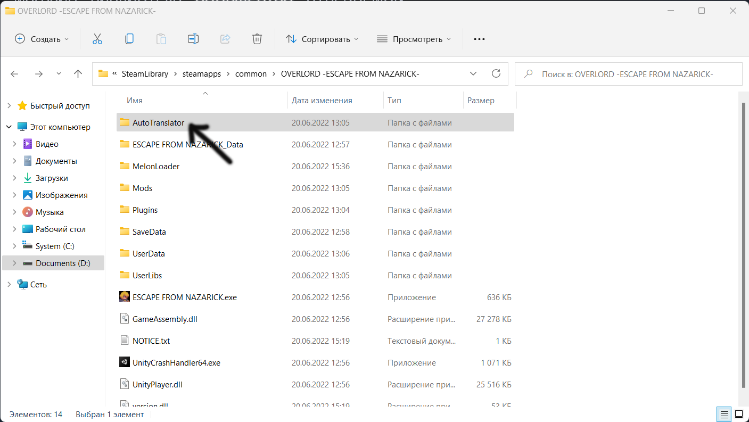Maximize the Explorer window

point(702,11)
